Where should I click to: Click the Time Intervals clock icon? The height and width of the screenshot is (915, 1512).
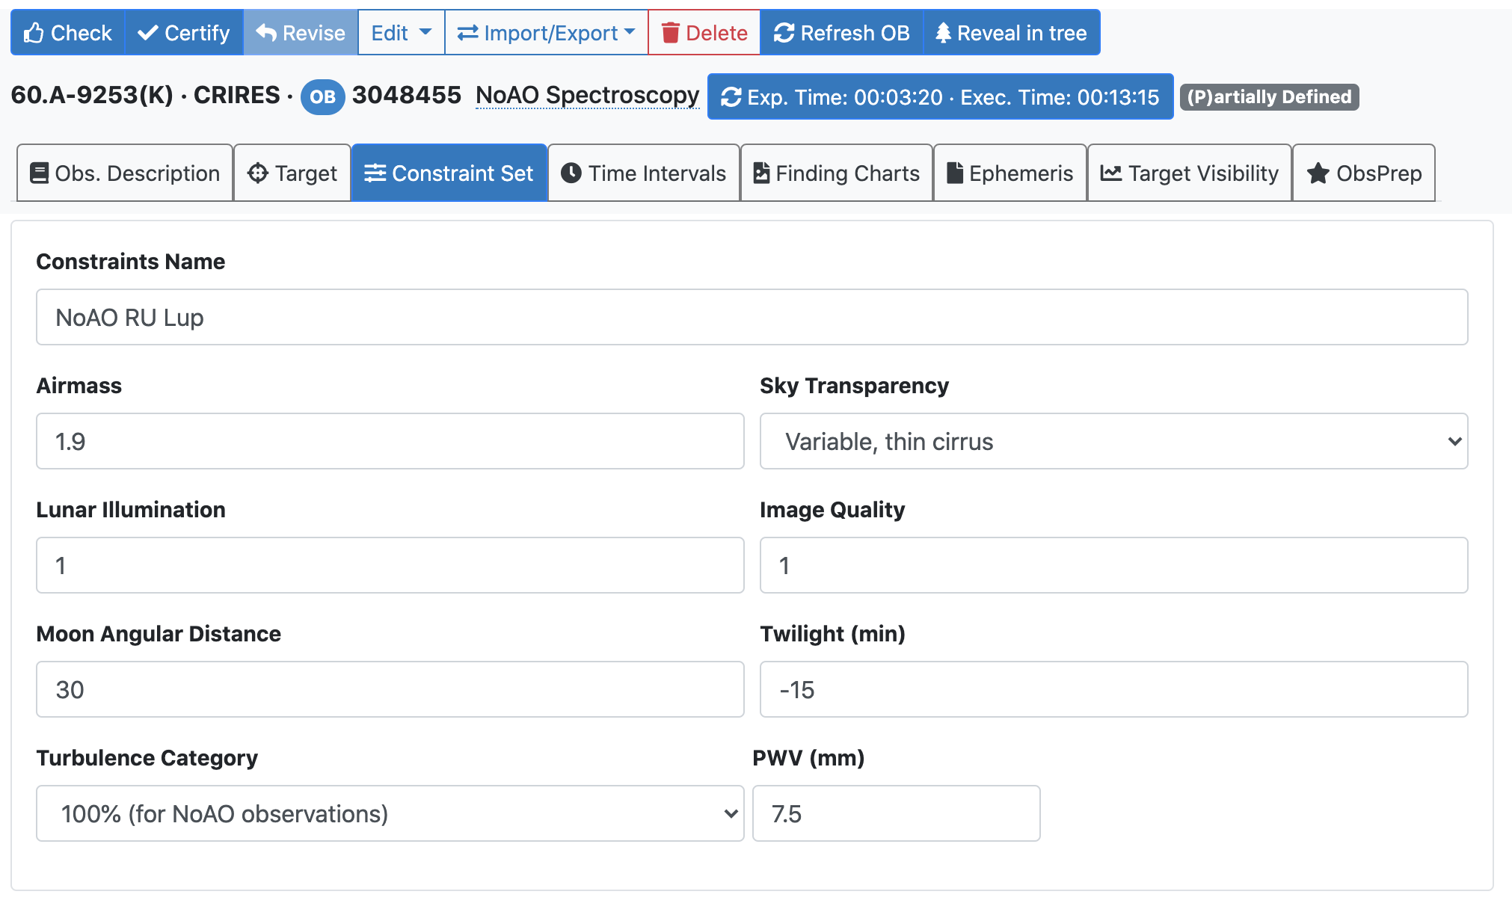[571, 173]
